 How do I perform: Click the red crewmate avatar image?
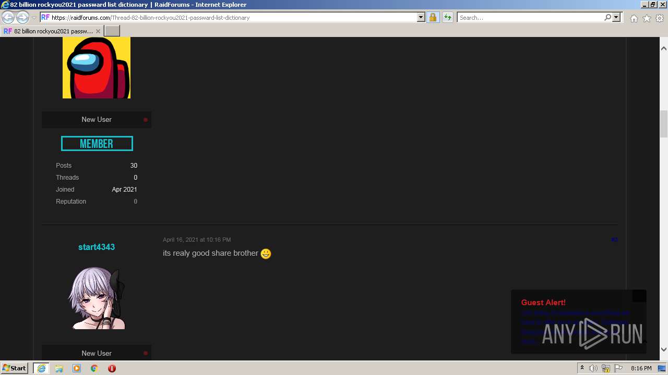97,68
